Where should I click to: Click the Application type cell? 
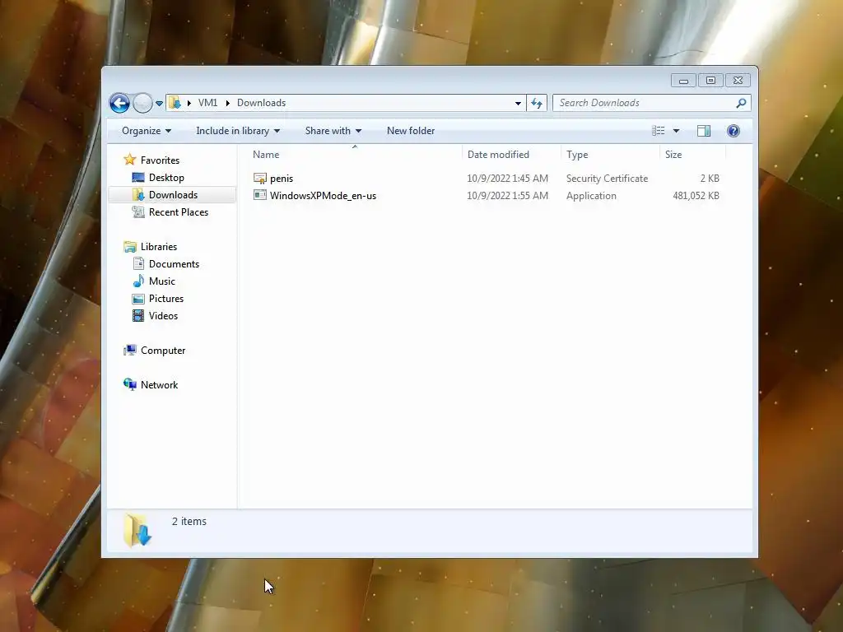[x=591, y=196]
